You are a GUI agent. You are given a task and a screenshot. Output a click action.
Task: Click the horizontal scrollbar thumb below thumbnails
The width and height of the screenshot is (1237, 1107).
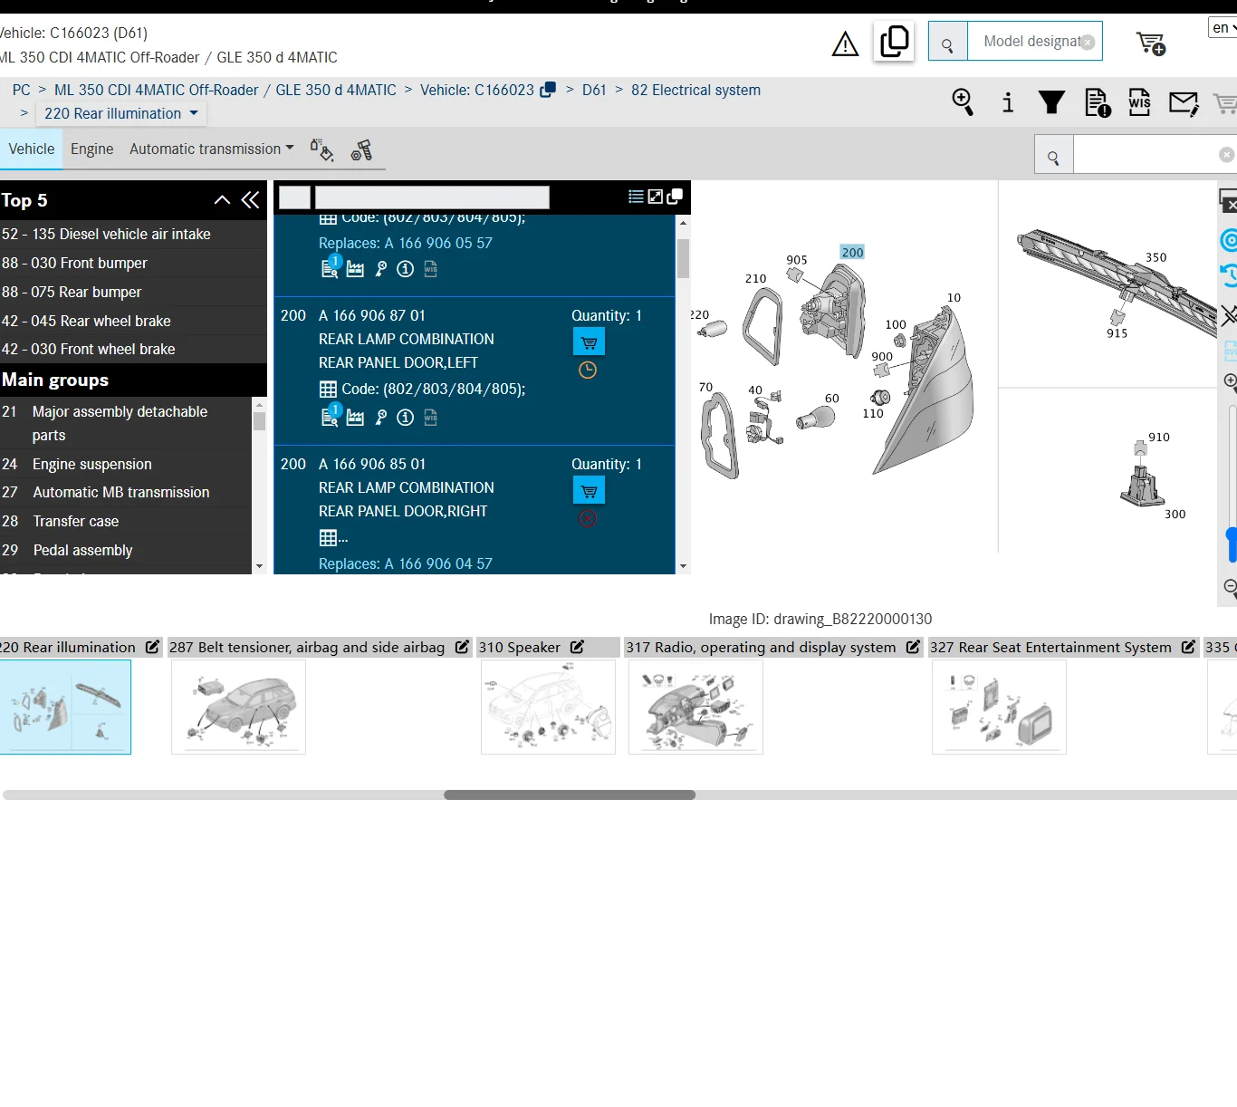pos(570,794)
